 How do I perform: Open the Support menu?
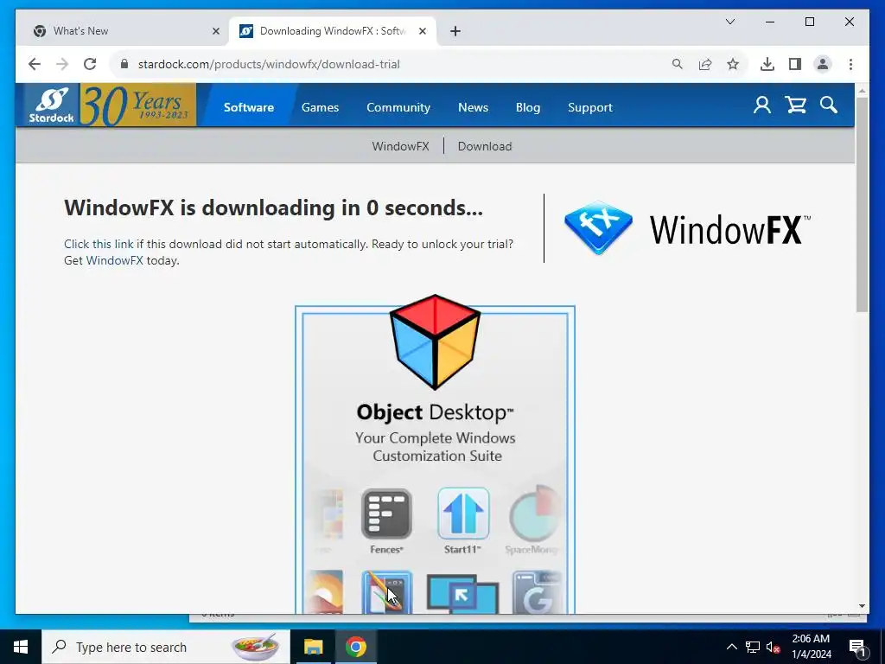[589, 107]
